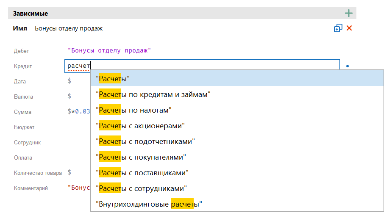Image resolution: width=392 pixels, height=221 pixels.
Task: Click the Имя field value
Action: pos(69,28)
